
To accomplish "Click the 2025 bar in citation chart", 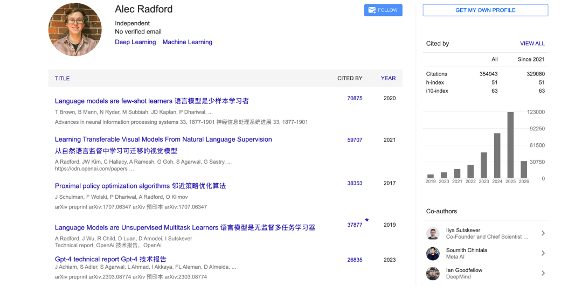I will [510, 144].
